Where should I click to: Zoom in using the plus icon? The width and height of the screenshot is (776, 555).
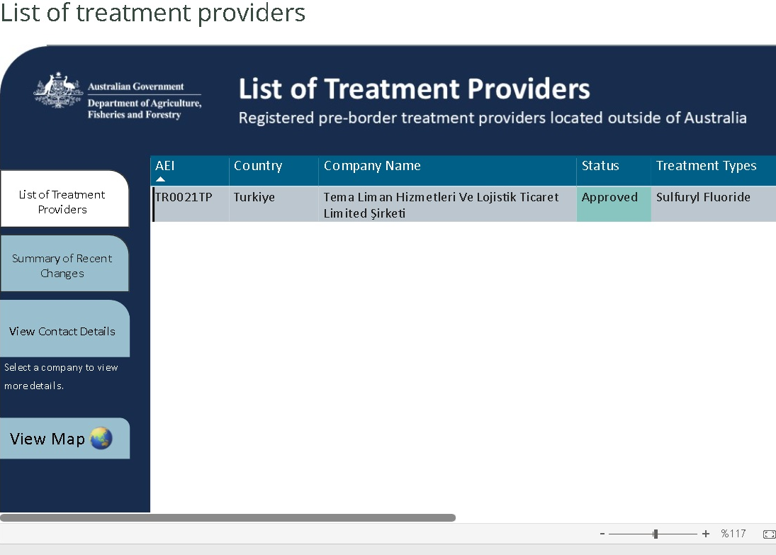pyautogui.click(x=706, y=534)
